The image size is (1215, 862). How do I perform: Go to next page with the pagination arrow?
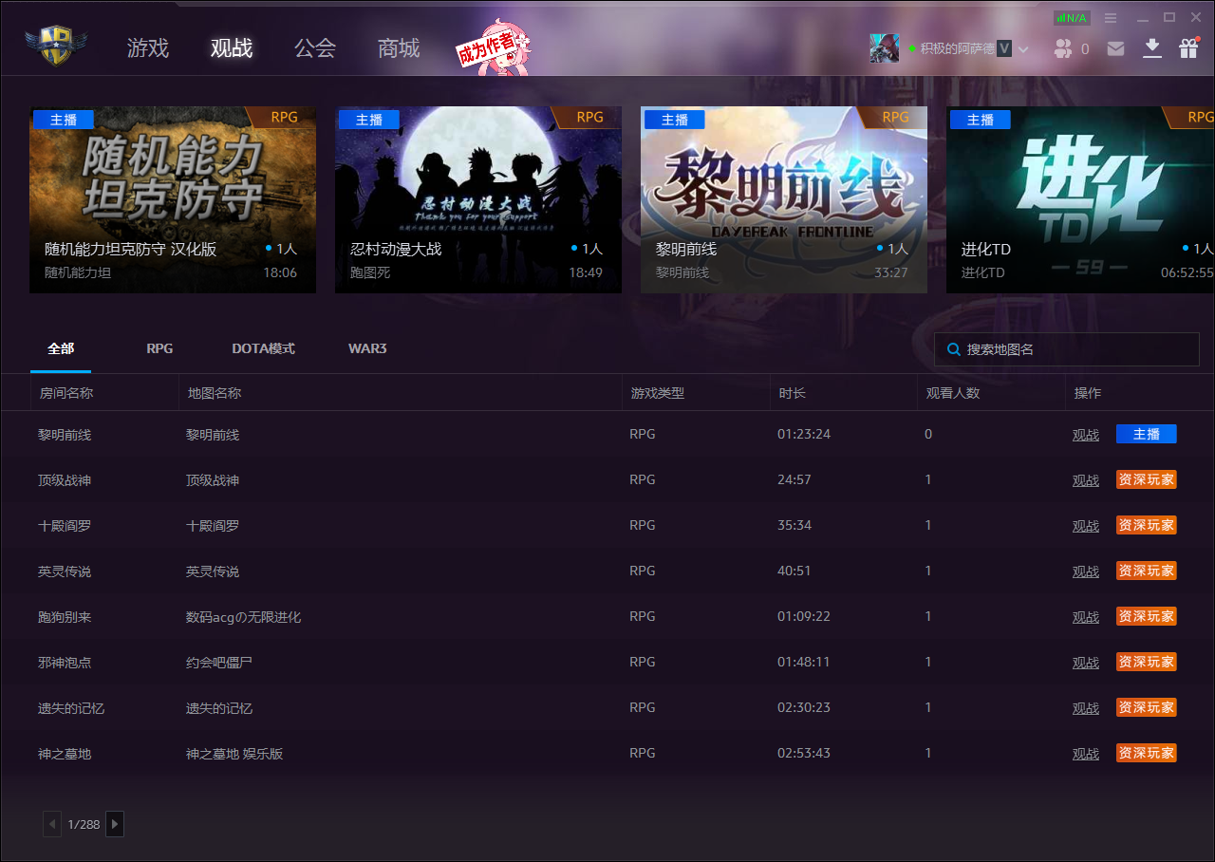tap(114, 824)
